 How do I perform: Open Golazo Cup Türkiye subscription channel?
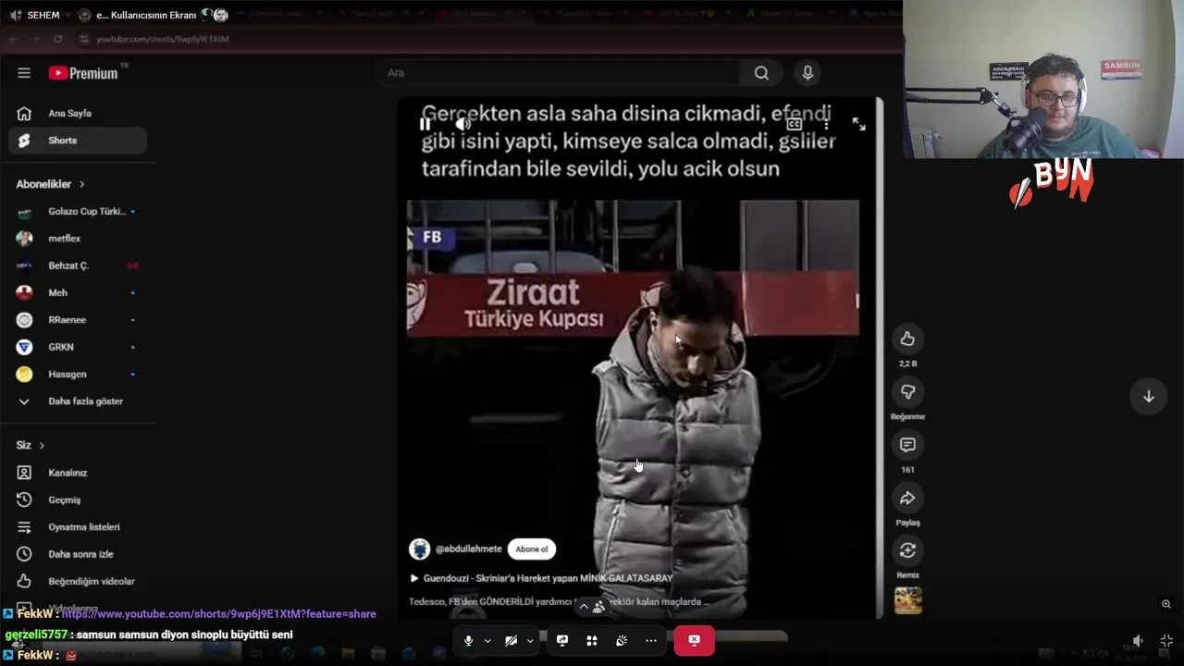click(x=77, y=211)
